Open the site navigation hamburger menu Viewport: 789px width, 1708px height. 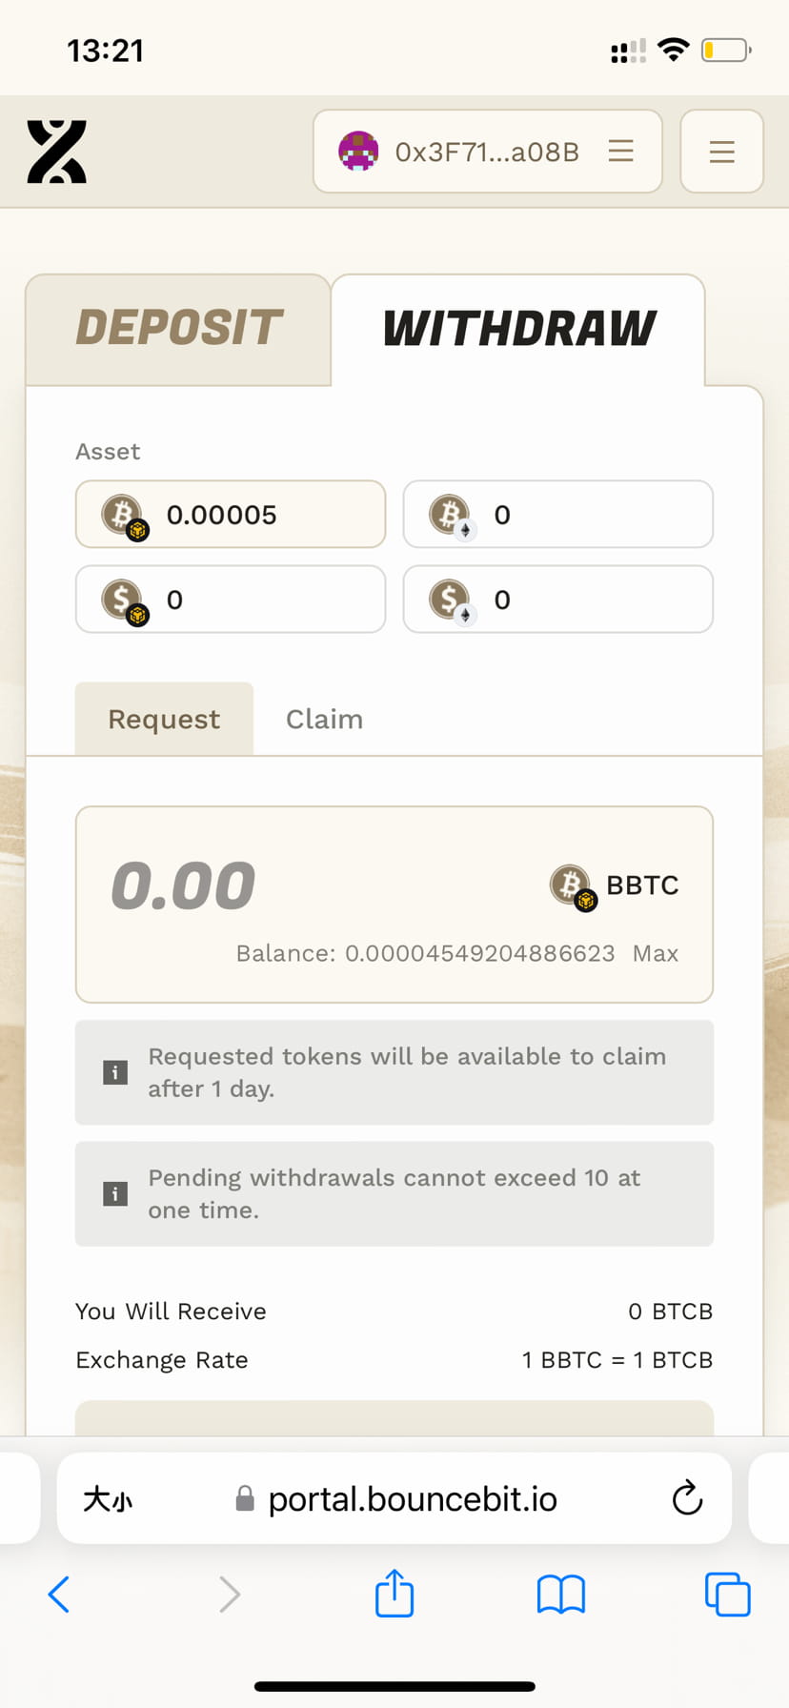click(x=721, y=151)
